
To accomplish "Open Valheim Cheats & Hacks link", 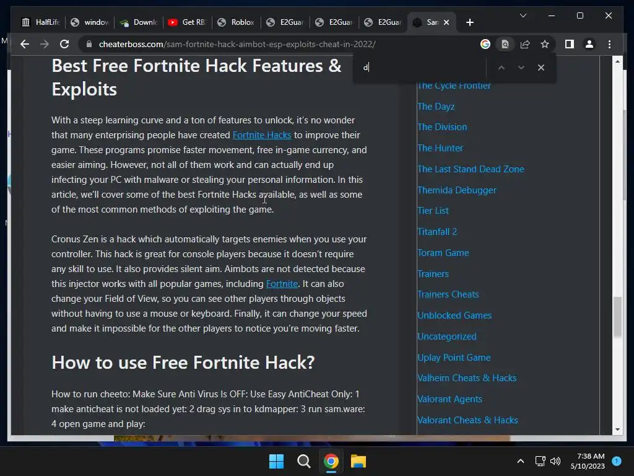I will (x=467, y=378).
